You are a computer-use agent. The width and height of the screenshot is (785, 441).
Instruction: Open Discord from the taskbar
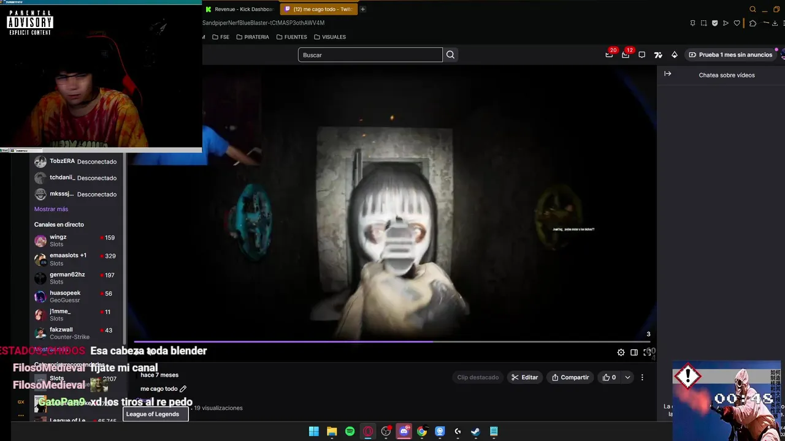[404, 431]
